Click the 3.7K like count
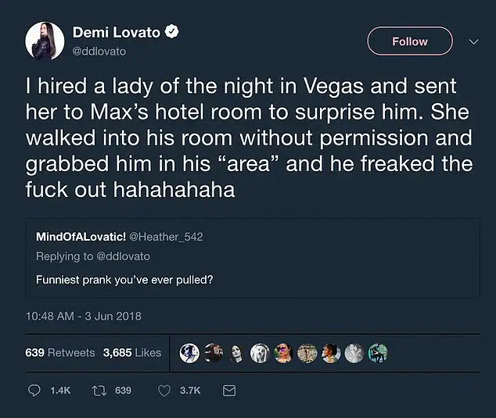 coord(190,390)
